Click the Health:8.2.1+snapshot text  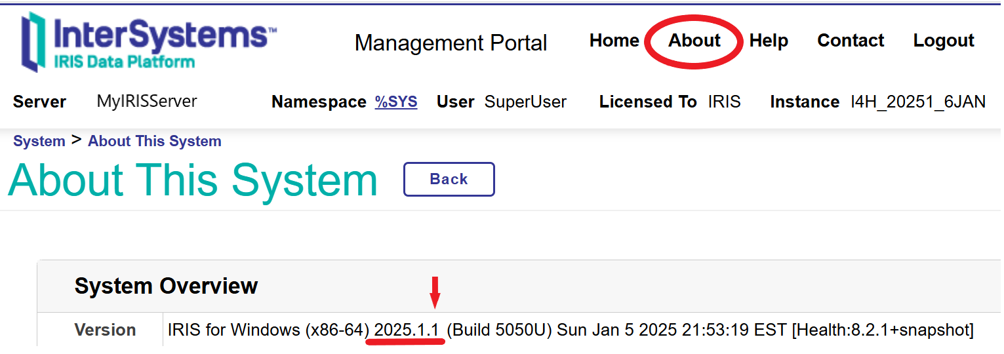[883, 330]
